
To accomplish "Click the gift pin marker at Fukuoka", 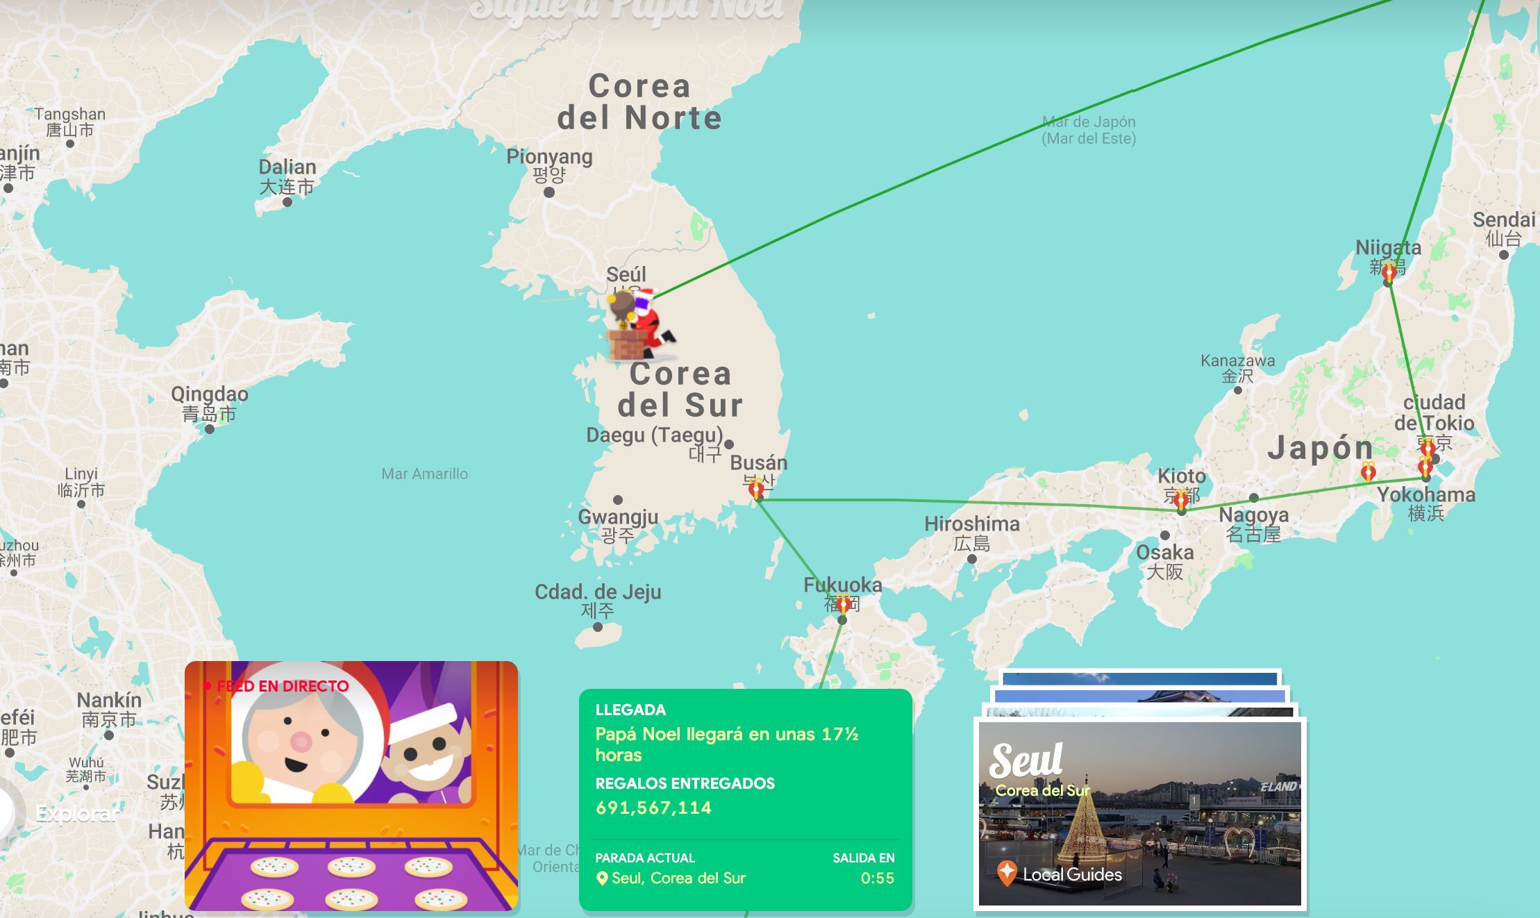I will pos(843,603).
